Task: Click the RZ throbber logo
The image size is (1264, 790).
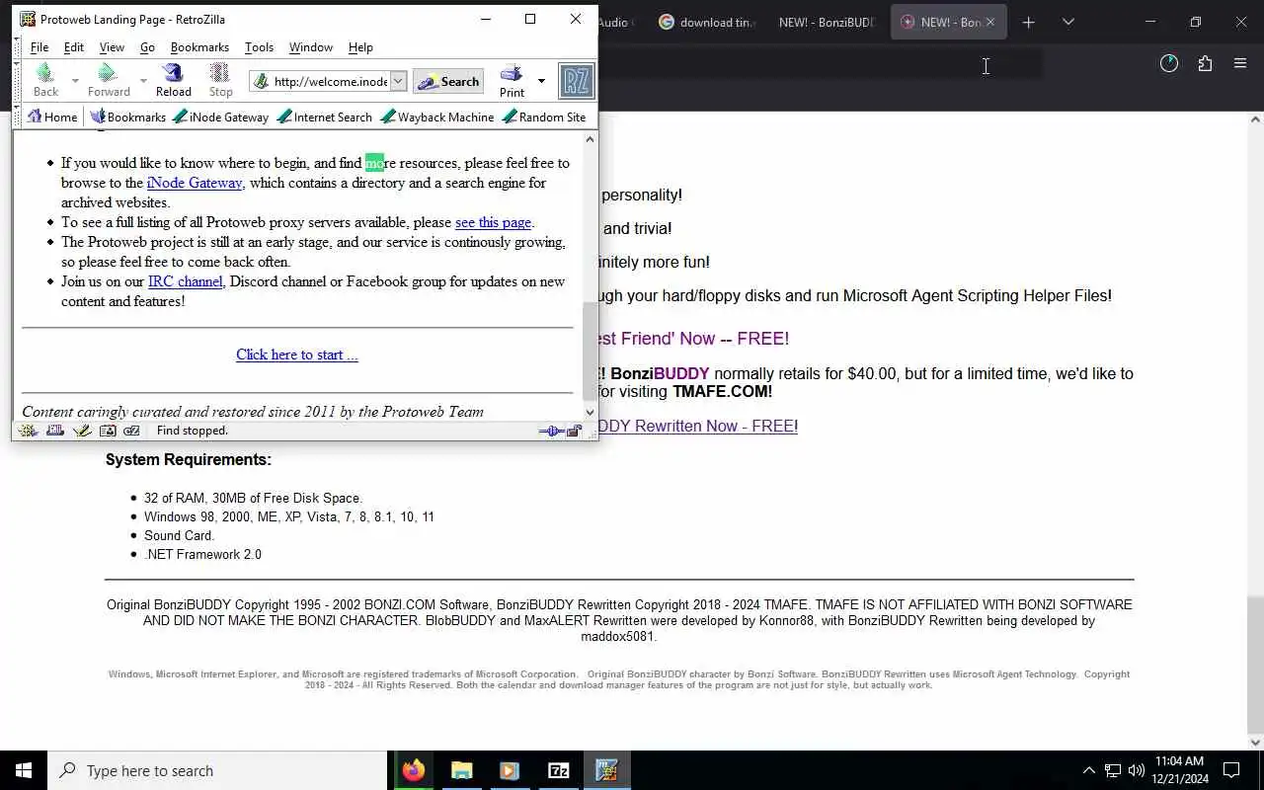Action: pyautogui.click(x=577, y=81)
